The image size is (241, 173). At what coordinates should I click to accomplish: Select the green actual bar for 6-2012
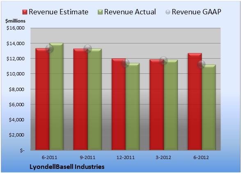209,107
